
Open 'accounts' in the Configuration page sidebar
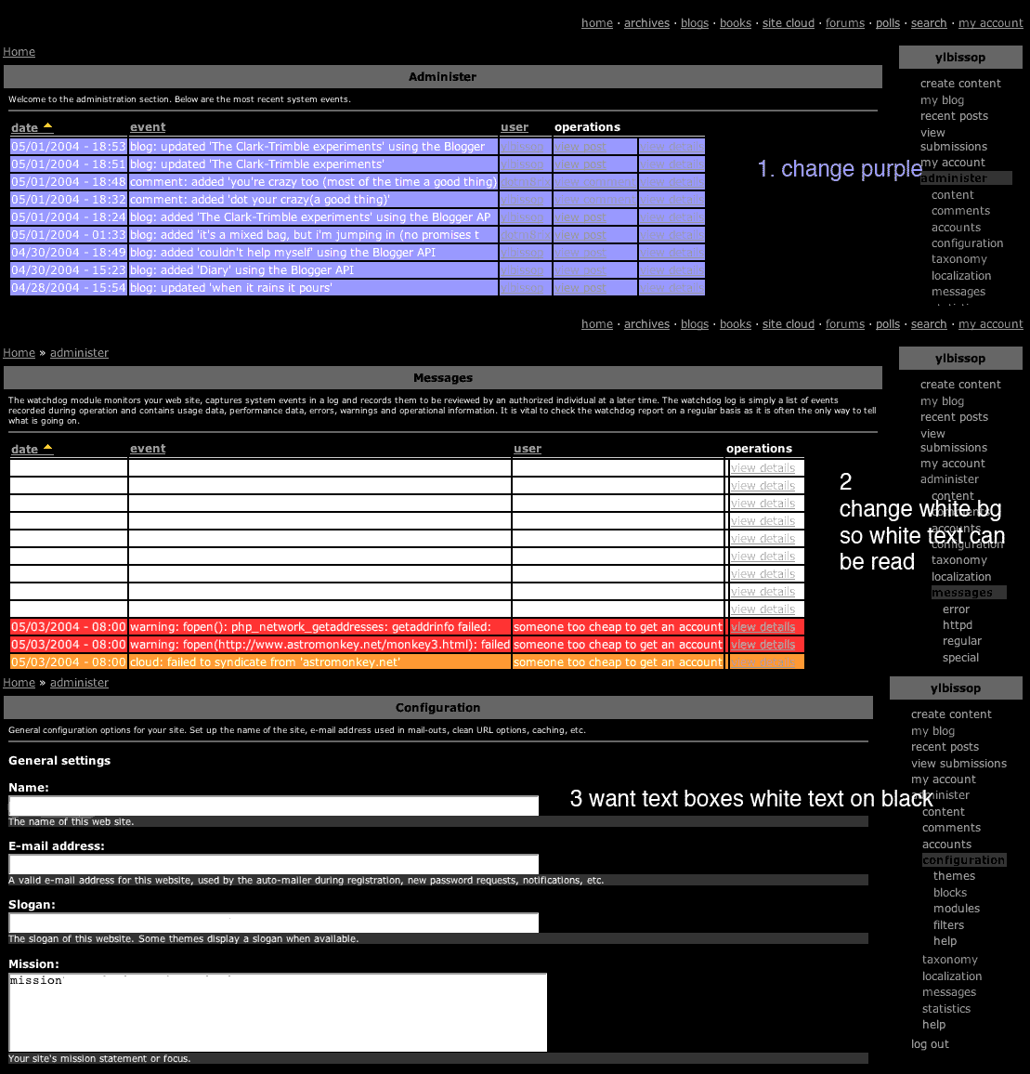946,845
